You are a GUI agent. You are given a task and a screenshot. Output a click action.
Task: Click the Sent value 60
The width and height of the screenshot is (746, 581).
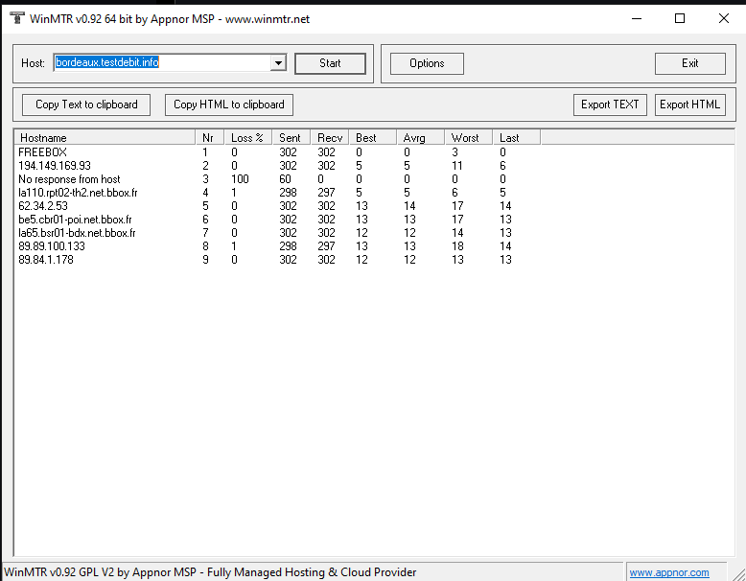285,179
